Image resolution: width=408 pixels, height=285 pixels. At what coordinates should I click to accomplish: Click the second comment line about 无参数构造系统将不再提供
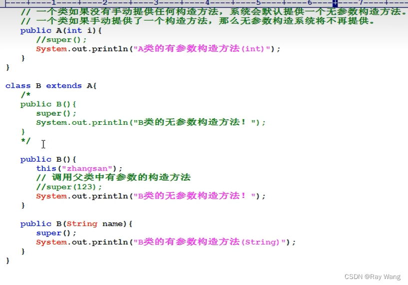(x=198, y=21)
